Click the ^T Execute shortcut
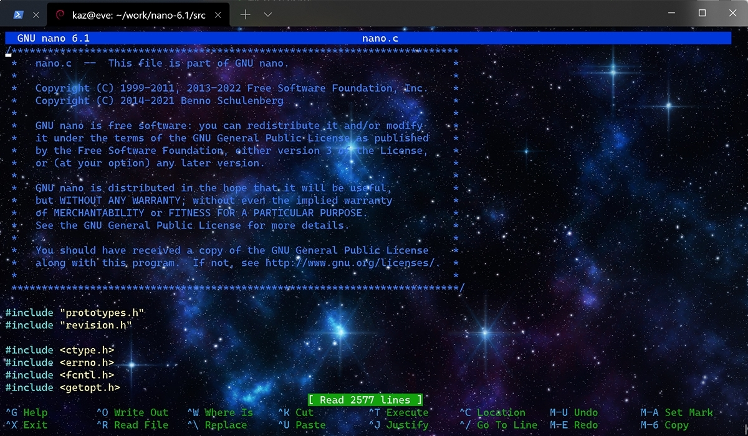The width and height of the screenshot is (748, 436). 398,412
